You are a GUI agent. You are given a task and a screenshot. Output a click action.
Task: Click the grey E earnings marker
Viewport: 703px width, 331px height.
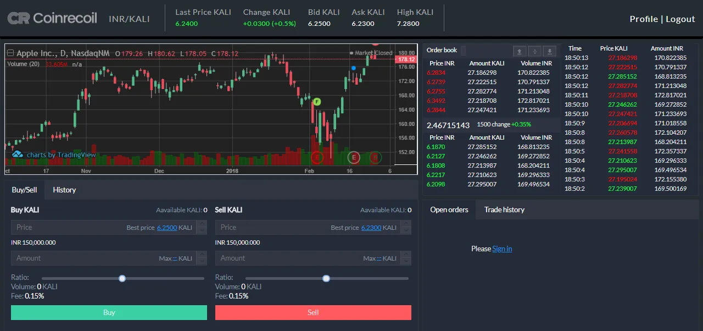(354, 158)
